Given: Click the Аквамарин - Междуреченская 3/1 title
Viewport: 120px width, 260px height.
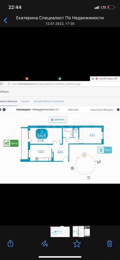Looking at the screenshot, I should [x=37, y=110].
